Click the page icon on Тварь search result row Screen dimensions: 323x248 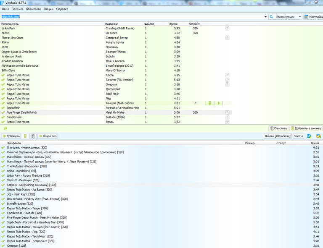(228, 122)
